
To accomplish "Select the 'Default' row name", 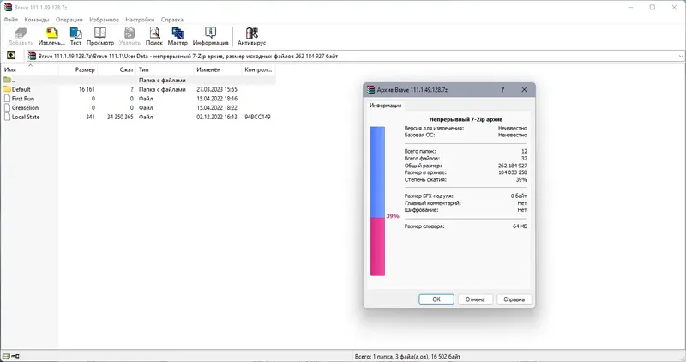I will 21,89.
